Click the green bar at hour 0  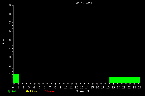[x=16, y=79]
